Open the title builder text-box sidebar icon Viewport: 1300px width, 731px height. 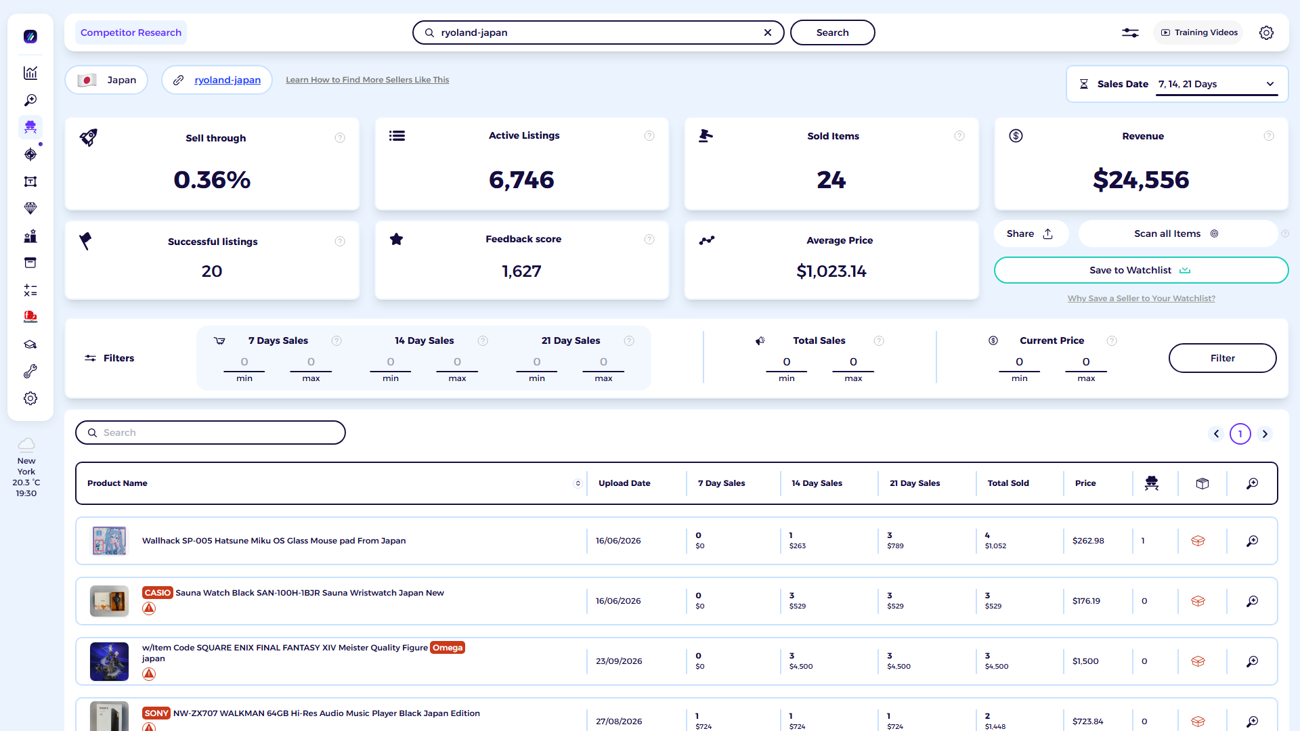(x=30, y=181)
